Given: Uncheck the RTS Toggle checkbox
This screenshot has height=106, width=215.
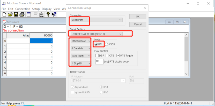Looking at the screenshot, I should coord(118,55).
